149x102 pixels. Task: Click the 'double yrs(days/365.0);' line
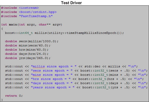(x=28, y=58)
